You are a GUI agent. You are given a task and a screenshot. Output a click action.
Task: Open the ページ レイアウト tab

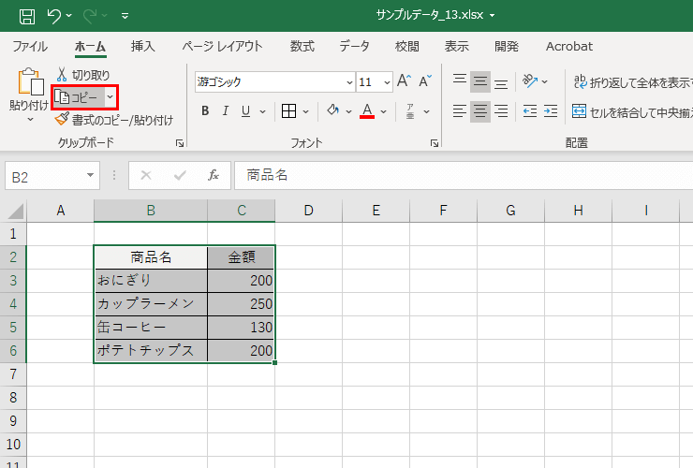click(222, 47)
